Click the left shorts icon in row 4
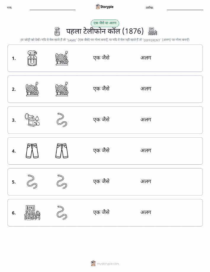The image size is (210, 272). click(32, 151)
